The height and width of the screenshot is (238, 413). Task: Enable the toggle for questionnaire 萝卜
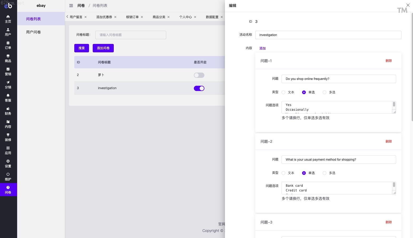pos(199,75)
